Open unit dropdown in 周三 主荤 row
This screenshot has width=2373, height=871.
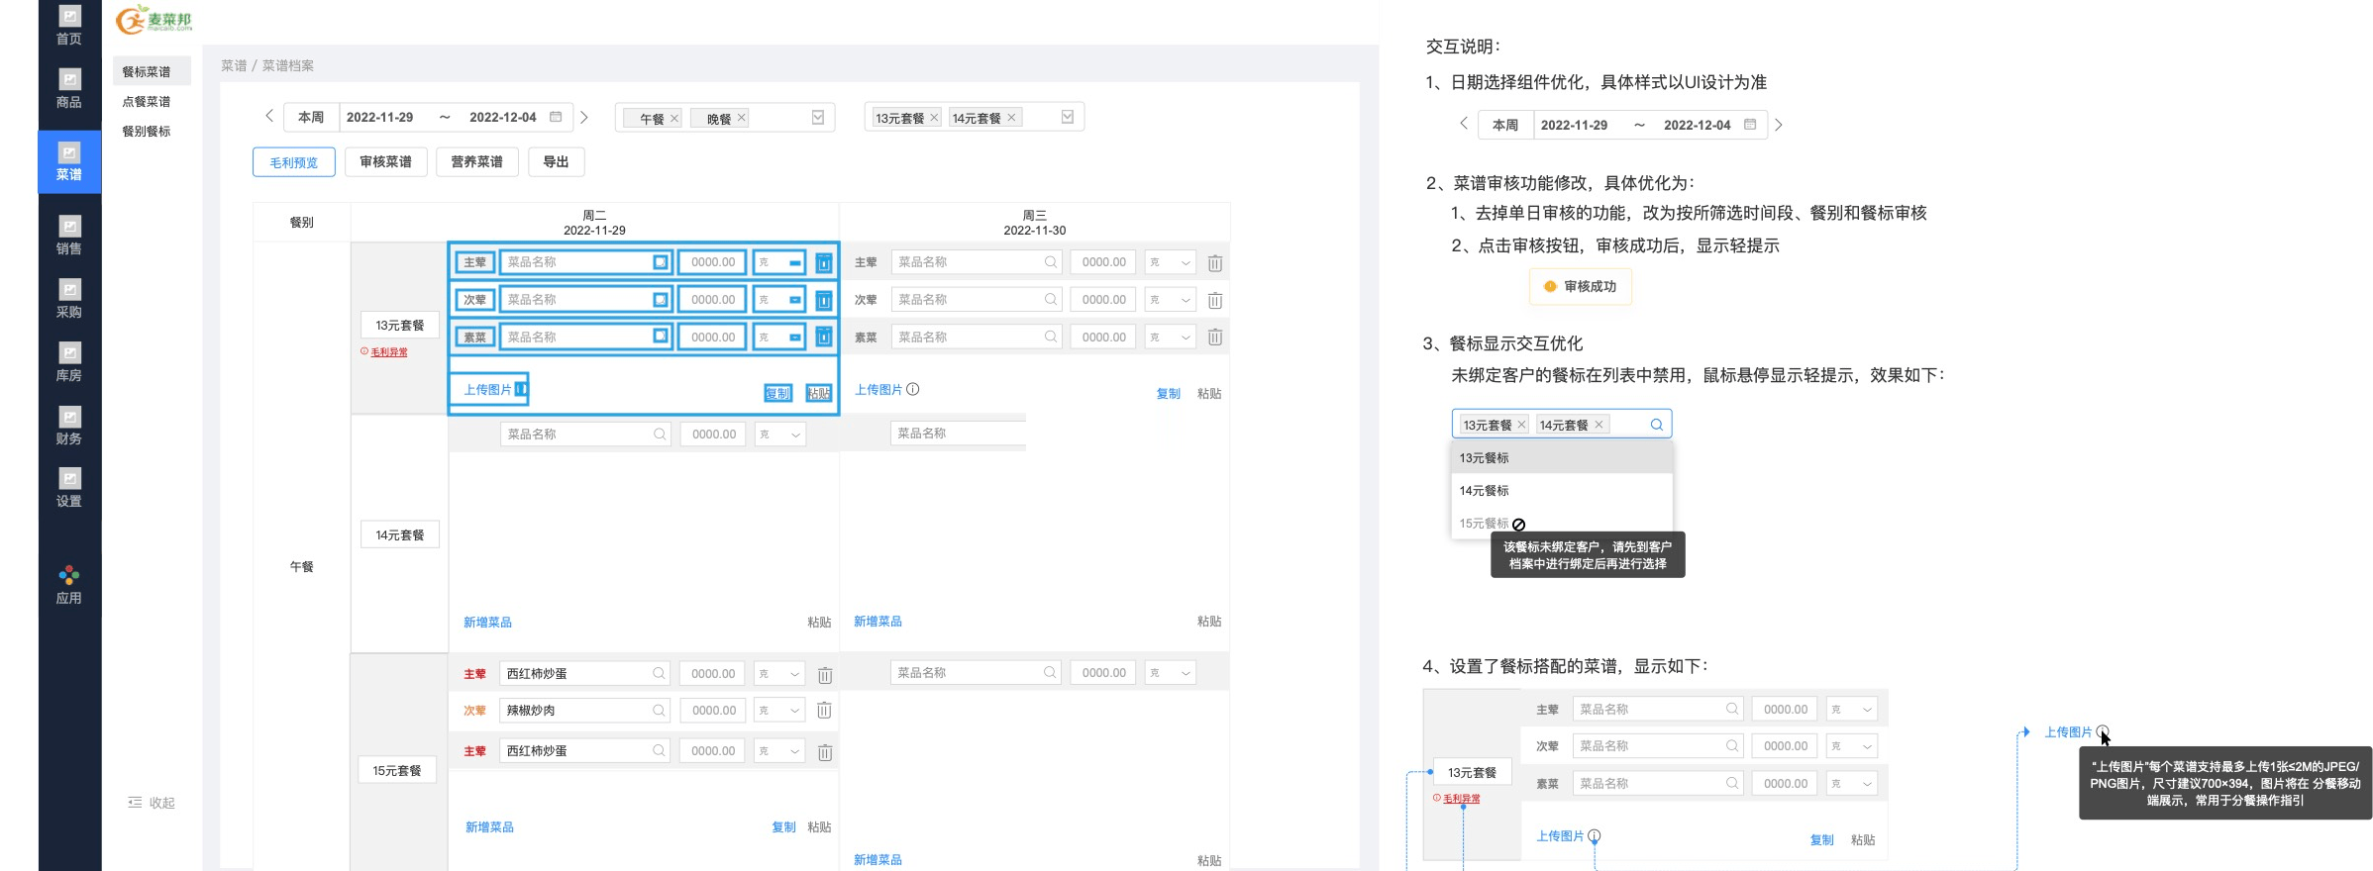(1171, 262)
